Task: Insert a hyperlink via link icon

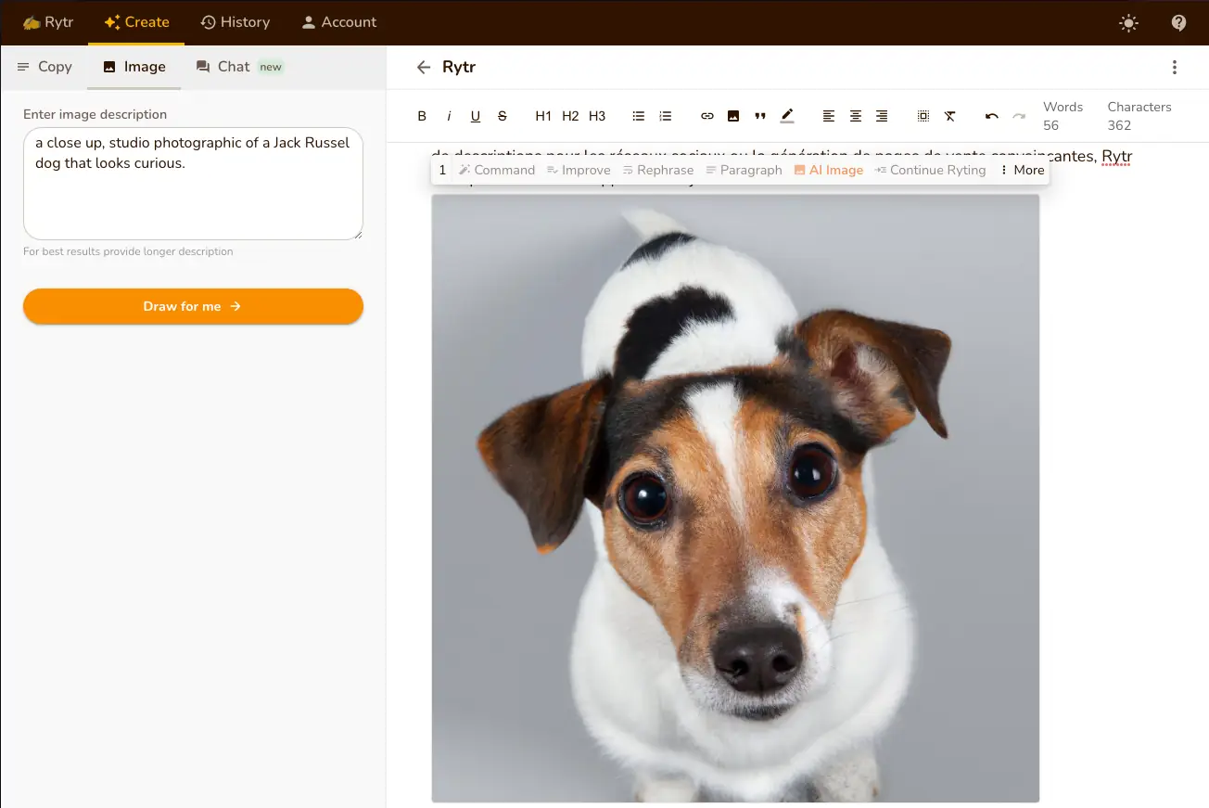Action: pyautogui.click(x=706, y=116)
